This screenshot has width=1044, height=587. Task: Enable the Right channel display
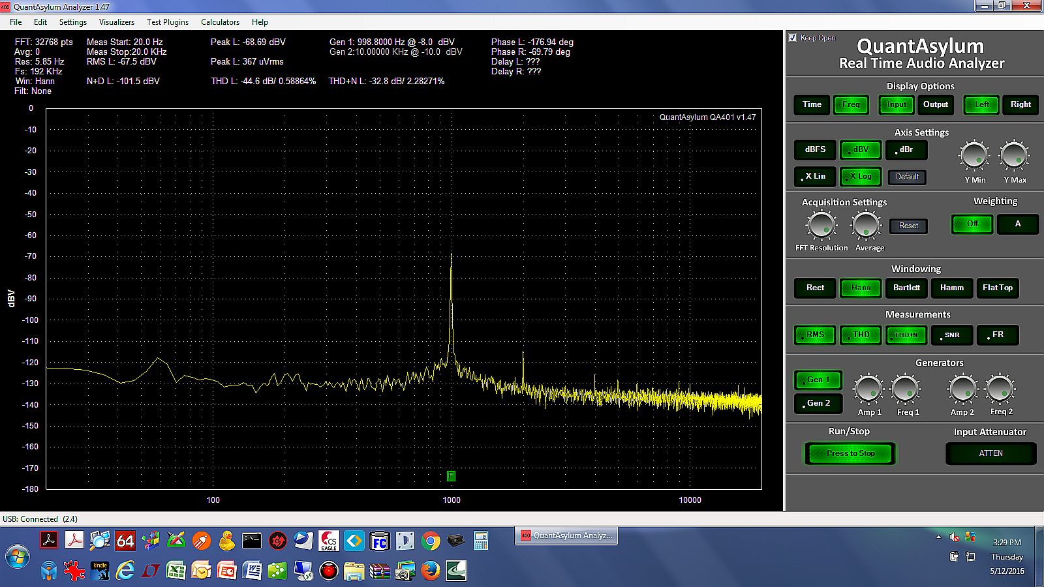point(1021,104)
